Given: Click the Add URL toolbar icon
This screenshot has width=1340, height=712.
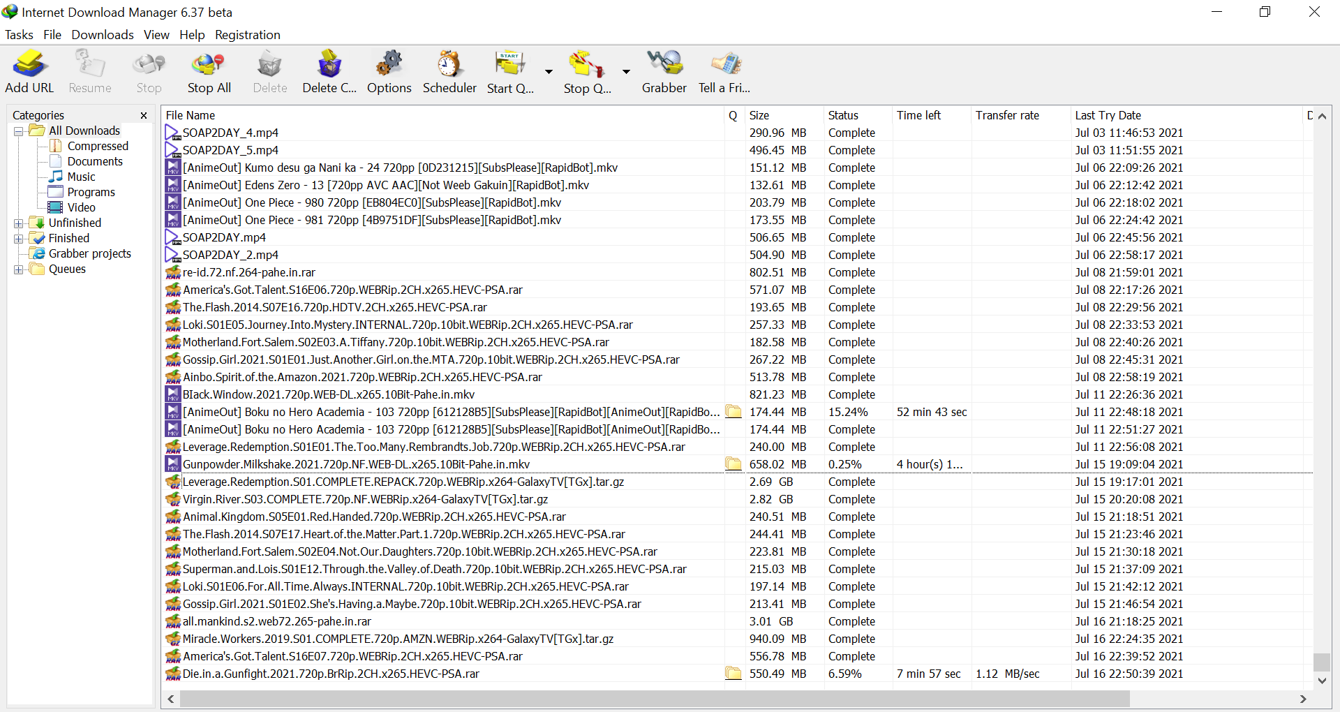Looking at the screenshot, I should click(29, 71).
